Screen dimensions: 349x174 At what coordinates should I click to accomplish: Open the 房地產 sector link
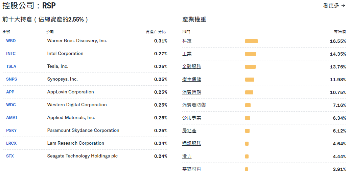pos(189,131)
